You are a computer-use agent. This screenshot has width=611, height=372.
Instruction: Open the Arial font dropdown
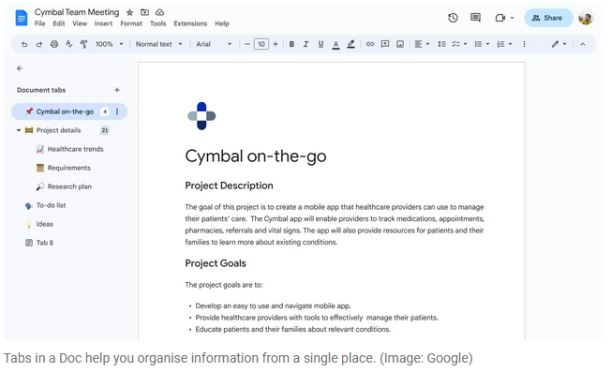click(x=214, y=44)
